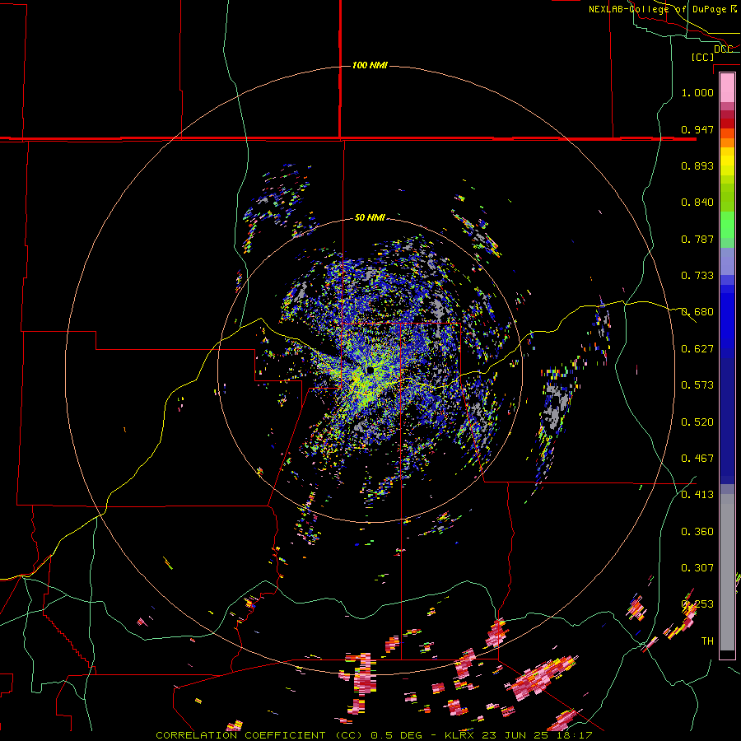741x741 pixels.
Task: Click the 0.787 legend value
Action: [x=697, y=239]
